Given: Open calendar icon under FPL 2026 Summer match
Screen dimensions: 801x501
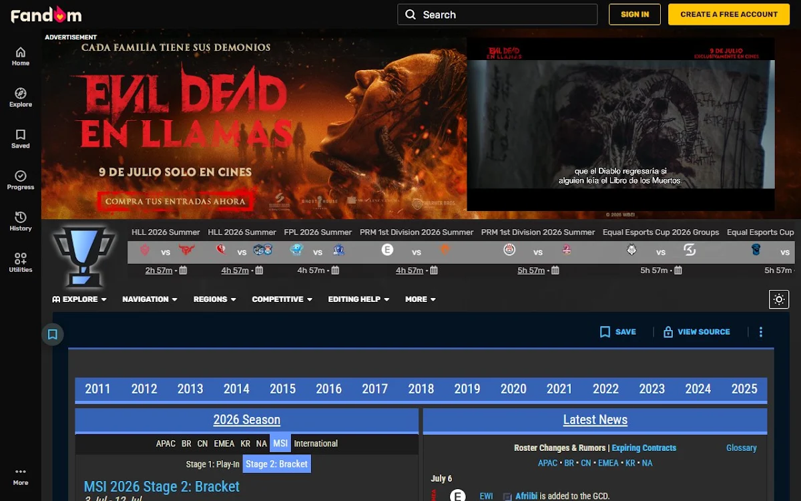Looking at the screenshot, I should [335, 271].
